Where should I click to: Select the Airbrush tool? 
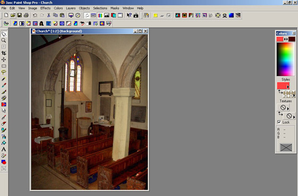pos(4,136)
